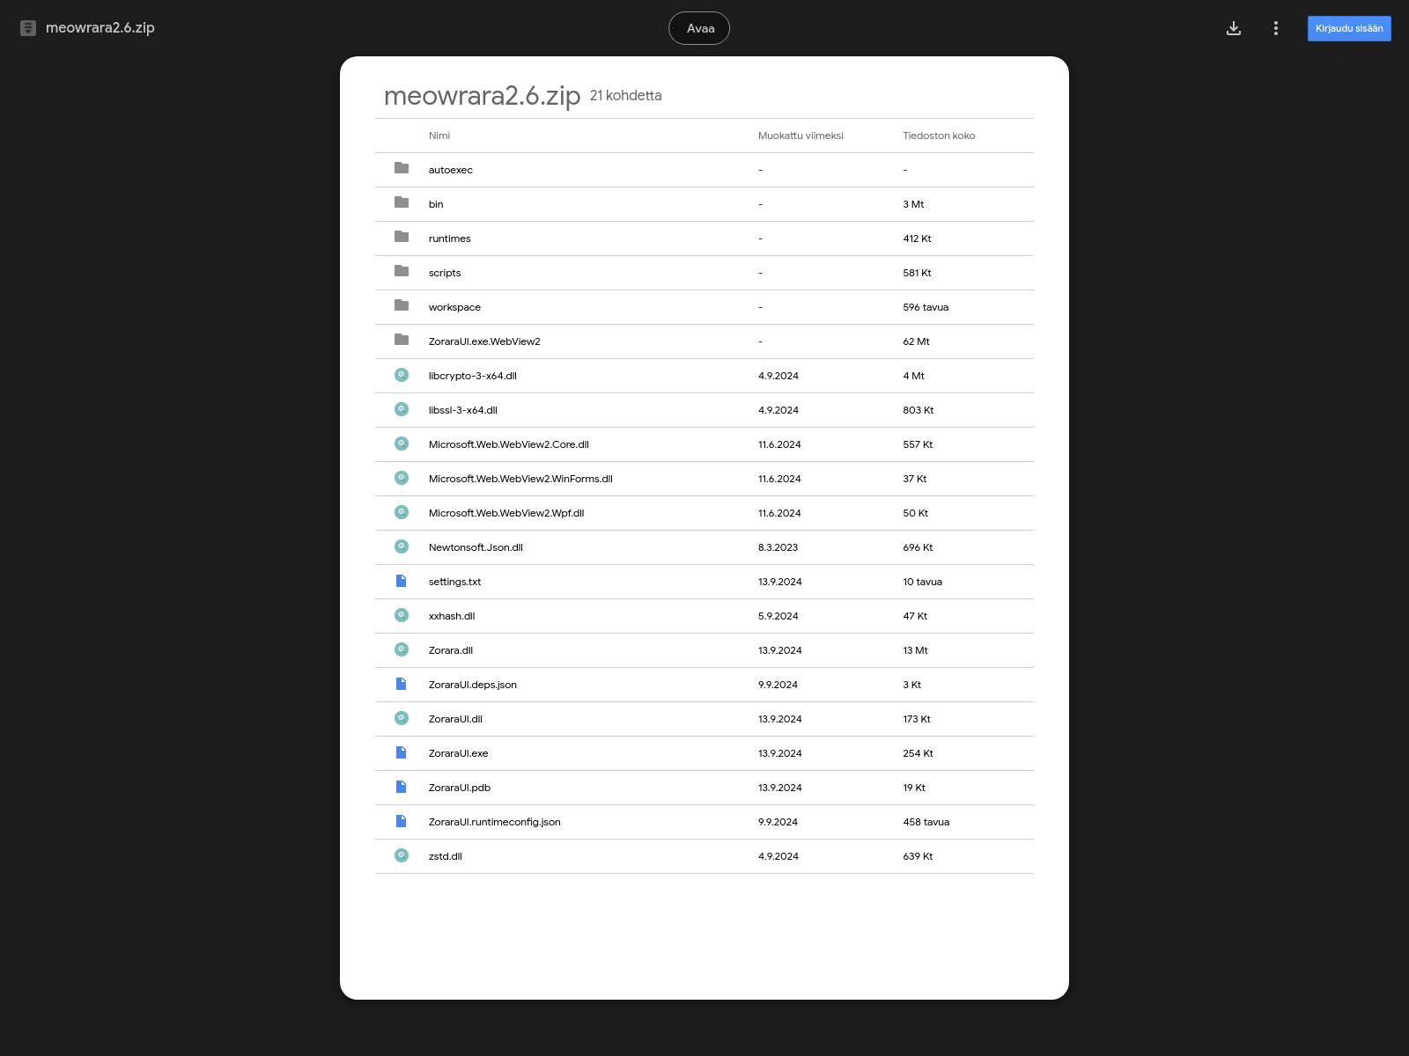1409x1056 pixels.
Task: Click the ZoraraUI.pdb document icon
Action: [402, 787]
